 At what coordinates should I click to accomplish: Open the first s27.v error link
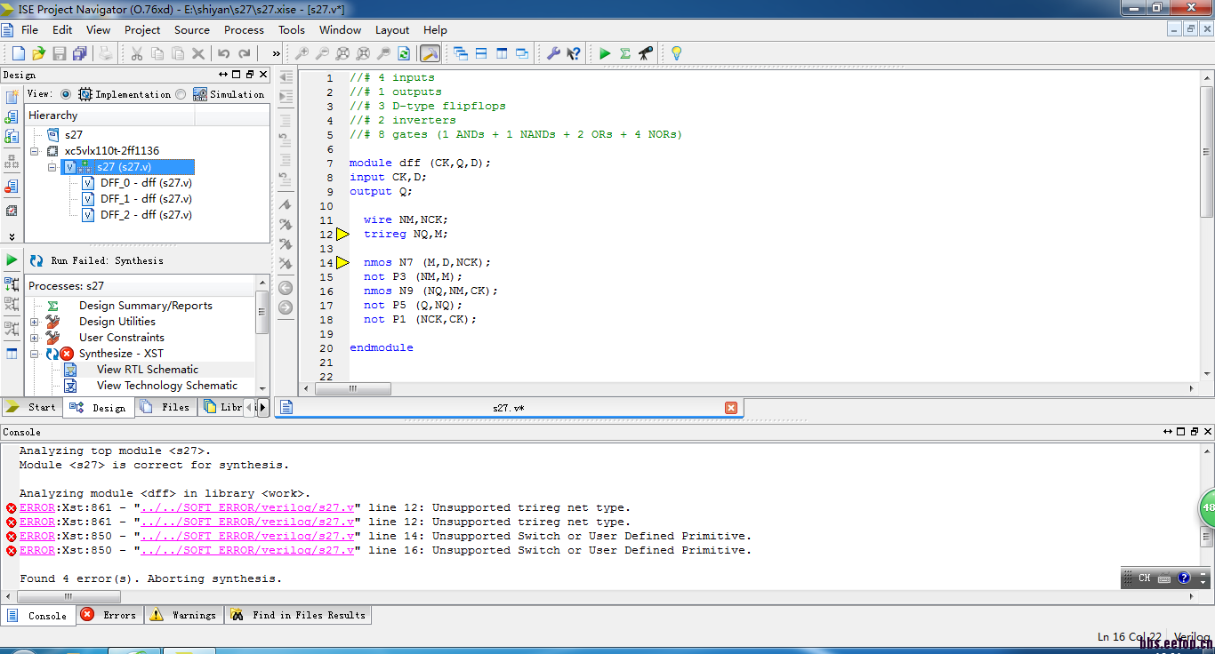[x=248, y=508]
